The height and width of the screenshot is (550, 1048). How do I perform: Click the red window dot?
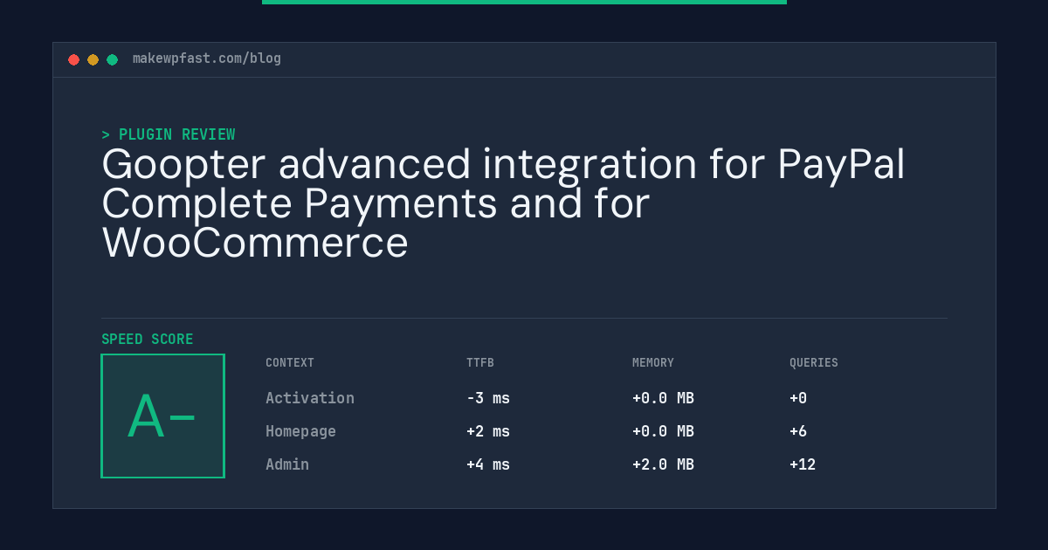[x=74, y=59]
